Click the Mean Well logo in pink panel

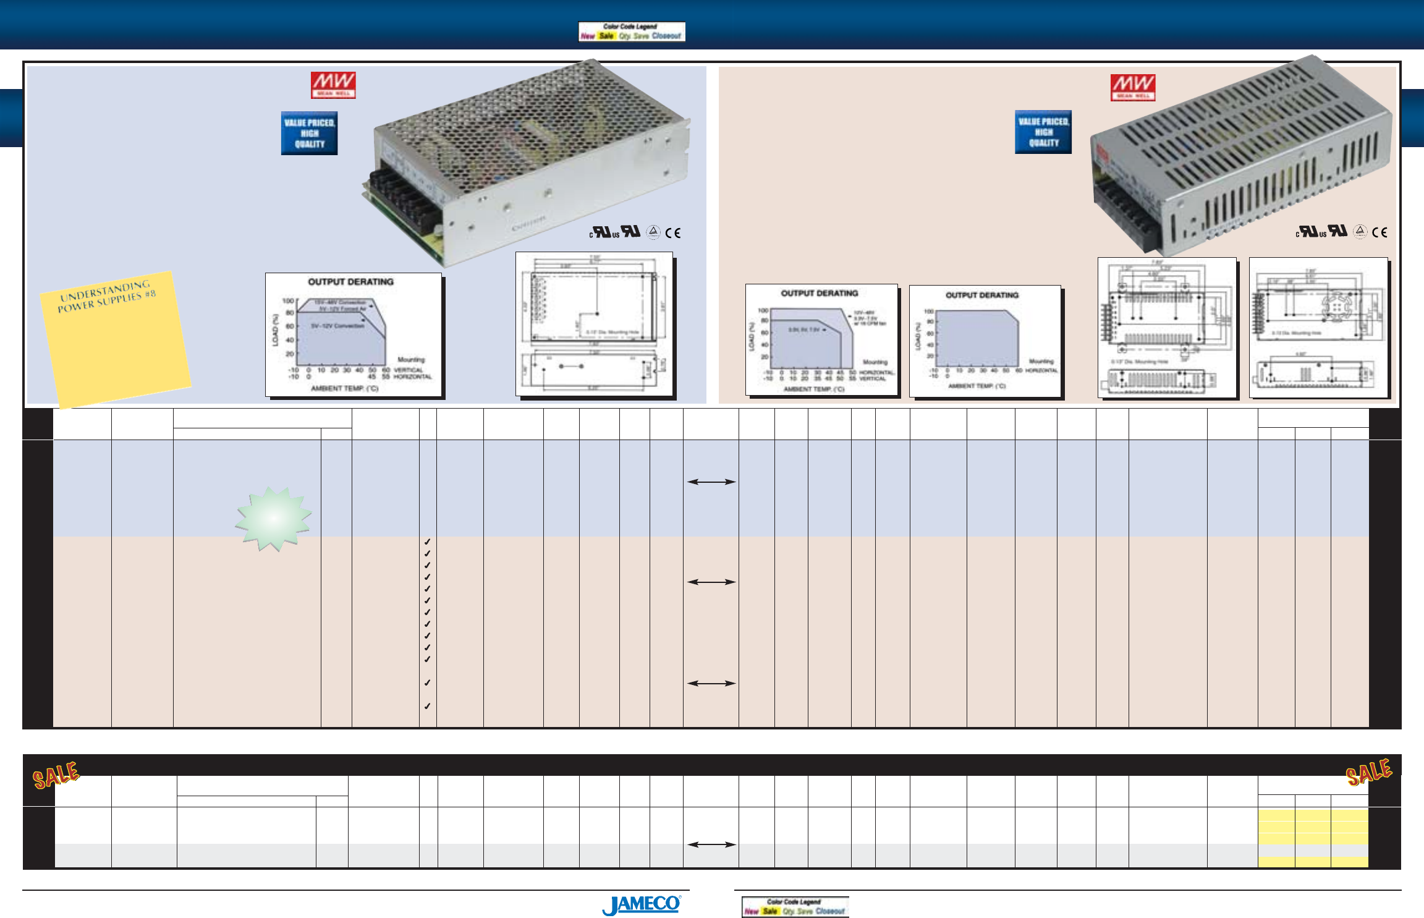point(1132,87)
